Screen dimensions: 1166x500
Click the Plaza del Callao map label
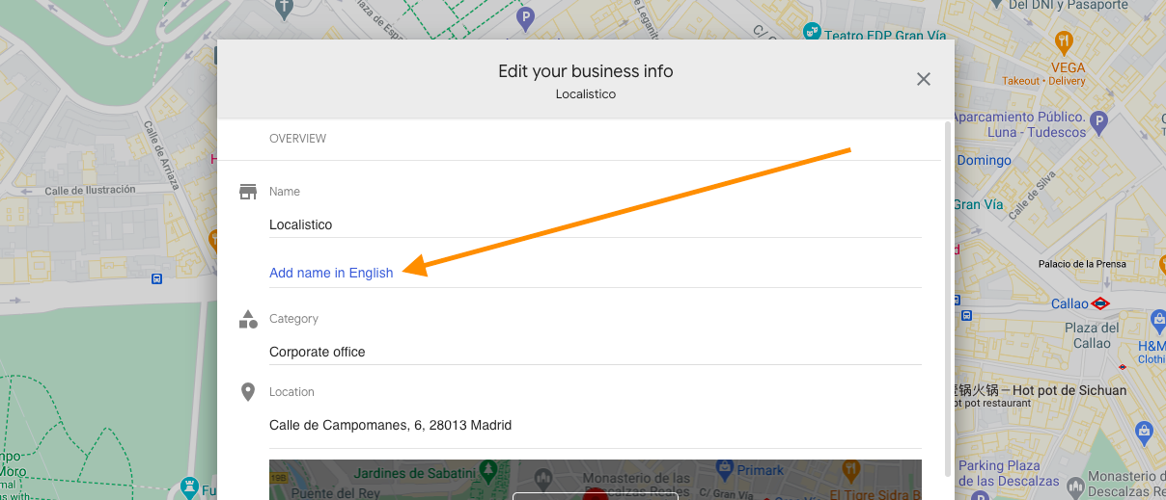click(1092, 335)
